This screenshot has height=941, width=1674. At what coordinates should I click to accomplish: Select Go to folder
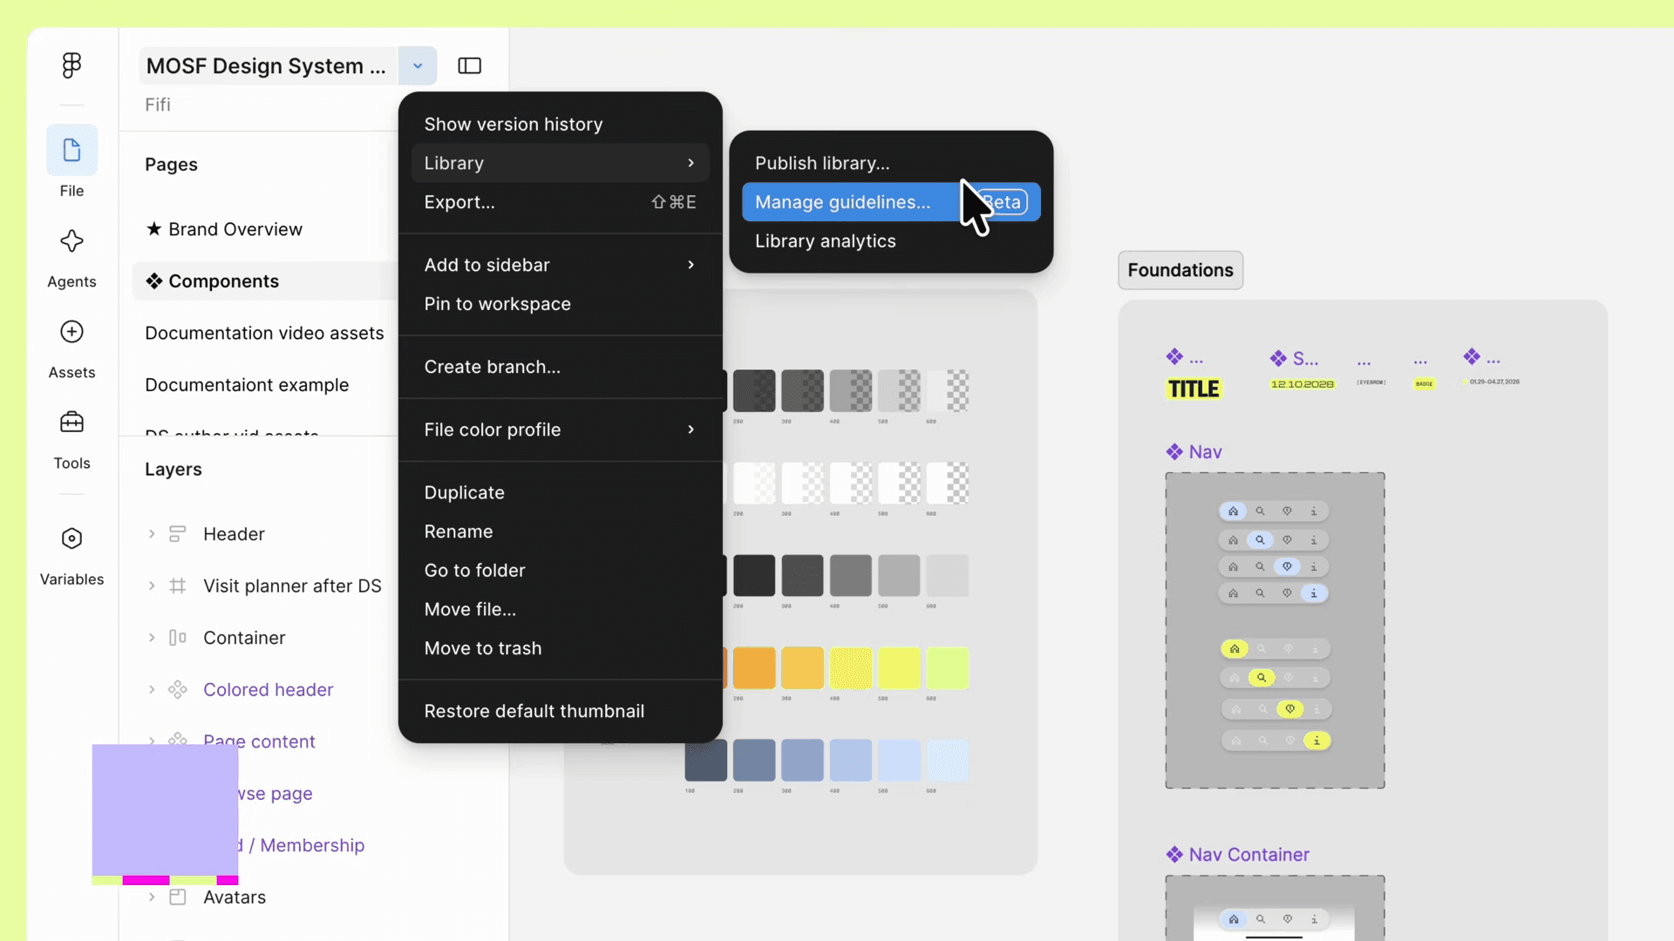coord(560,571)
